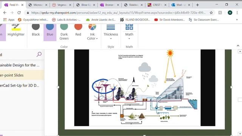Choose the Blue ink color

[50, 32]
